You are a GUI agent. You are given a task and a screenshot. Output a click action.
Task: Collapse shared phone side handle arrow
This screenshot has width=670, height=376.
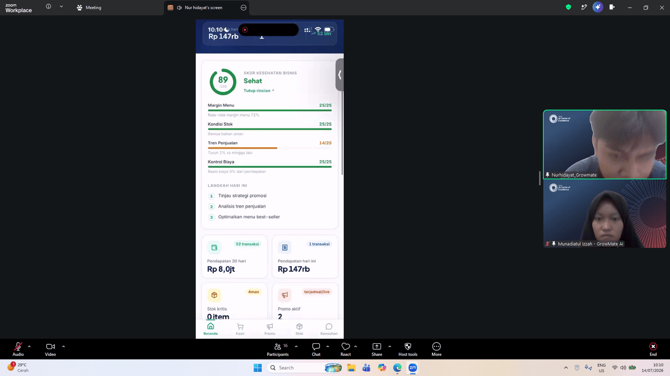(x=339, y=75)
